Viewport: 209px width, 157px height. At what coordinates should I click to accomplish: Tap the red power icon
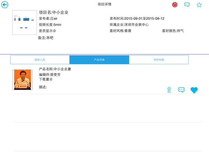(x=175, y=5)
